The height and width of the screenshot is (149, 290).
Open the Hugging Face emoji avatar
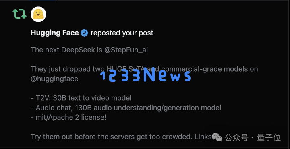coord(38,14)
